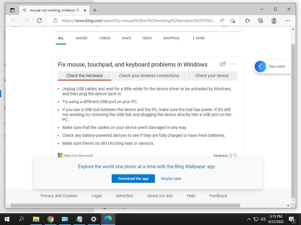The image size is (301, 225).
Task: Open the Help footer link
Action: point(191,196)
